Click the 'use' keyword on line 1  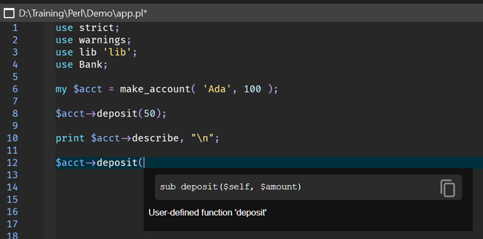(x=64, y=28)
